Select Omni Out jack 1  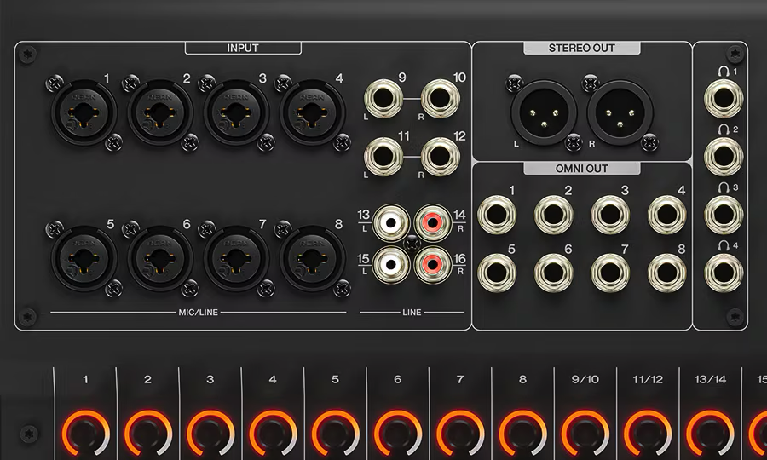click(x=497, y=214)
